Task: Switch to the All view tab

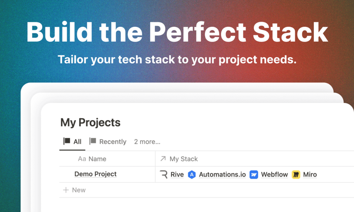Action: click(77, 142)
